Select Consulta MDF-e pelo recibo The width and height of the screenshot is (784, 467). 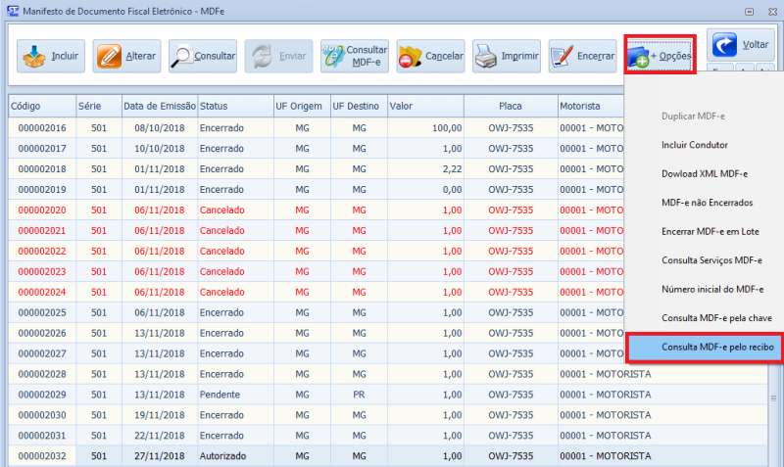[703, 347]
